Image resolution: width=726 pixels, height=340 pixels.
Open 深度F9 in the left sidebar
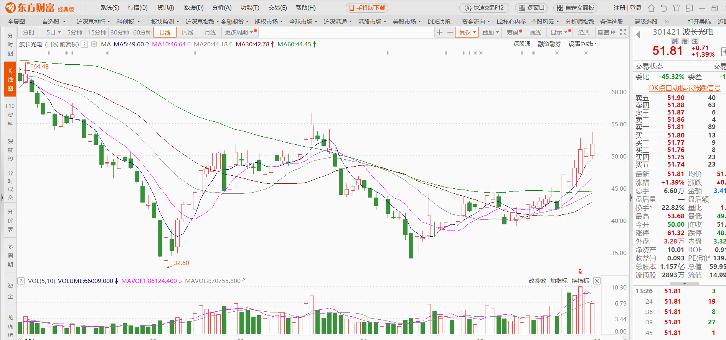(x=10, y=150)
